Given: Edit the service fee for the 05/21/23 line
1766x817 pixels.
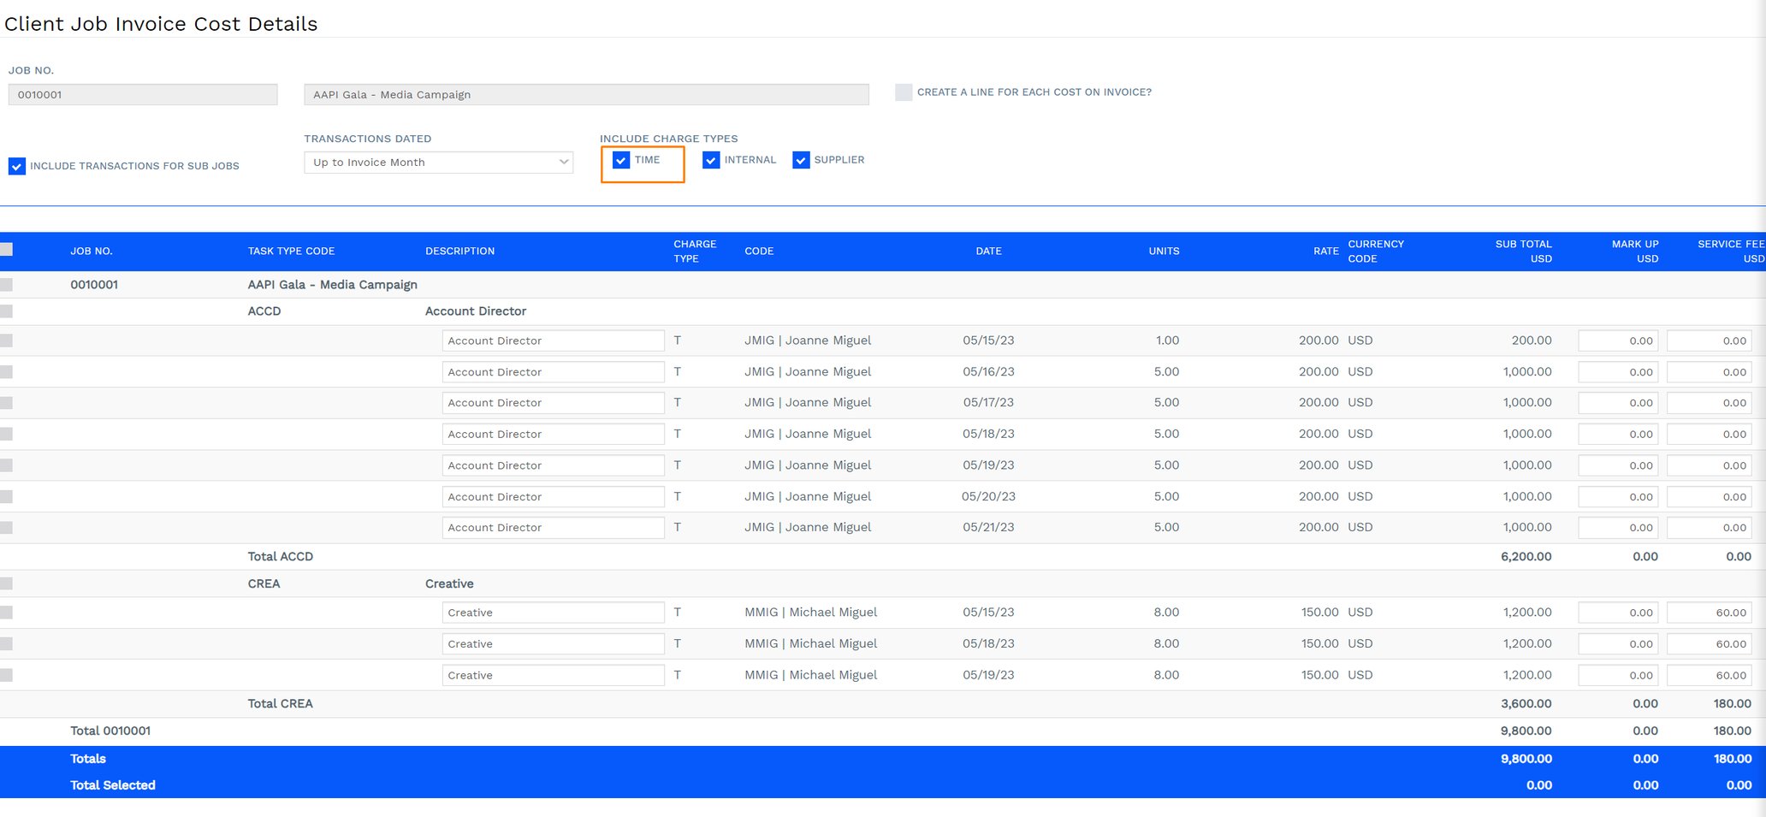Looking at the screenshot, I should 1709,528.
